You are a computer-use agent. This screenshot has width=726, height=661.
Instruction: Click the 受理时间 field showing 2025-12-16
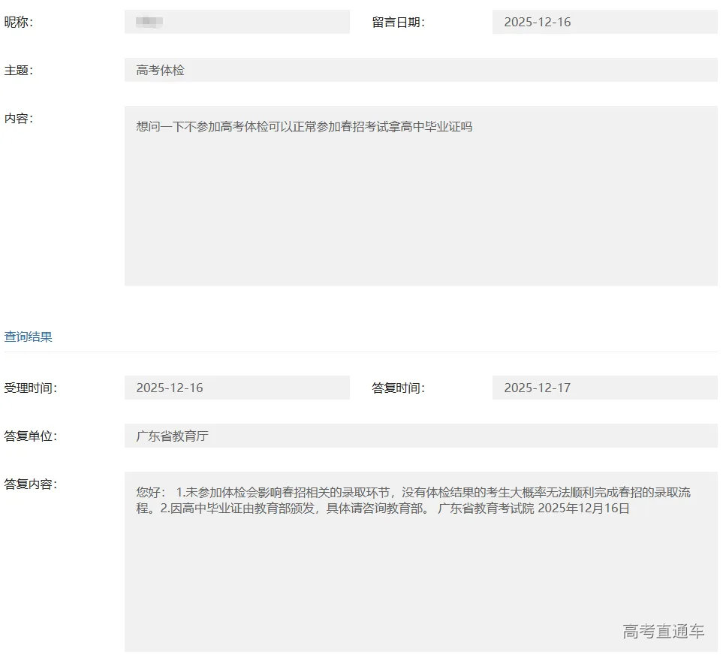[236, 388]
